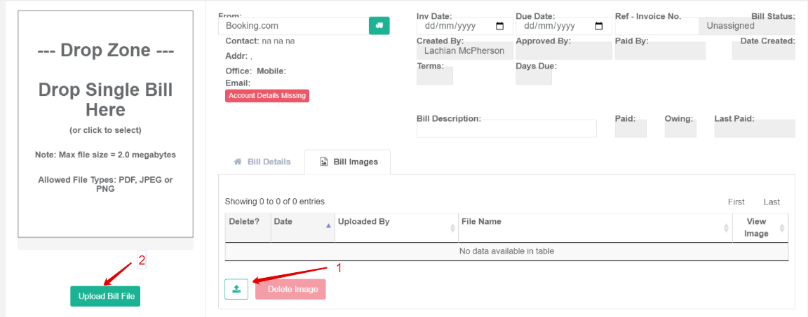
Task: Click the green supplier truck icon button
Action: click(379, 26)
